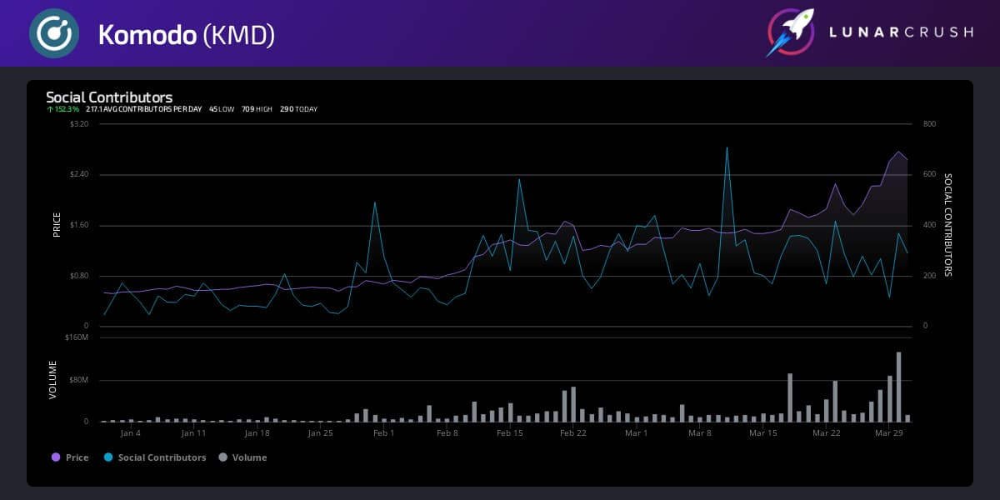
Task: Click the gray Volume legend dot
Action: [x=222, y=457]
